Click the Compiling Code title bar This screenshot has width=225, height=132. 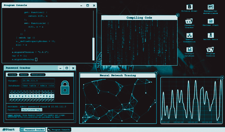[x=139, y=18]
